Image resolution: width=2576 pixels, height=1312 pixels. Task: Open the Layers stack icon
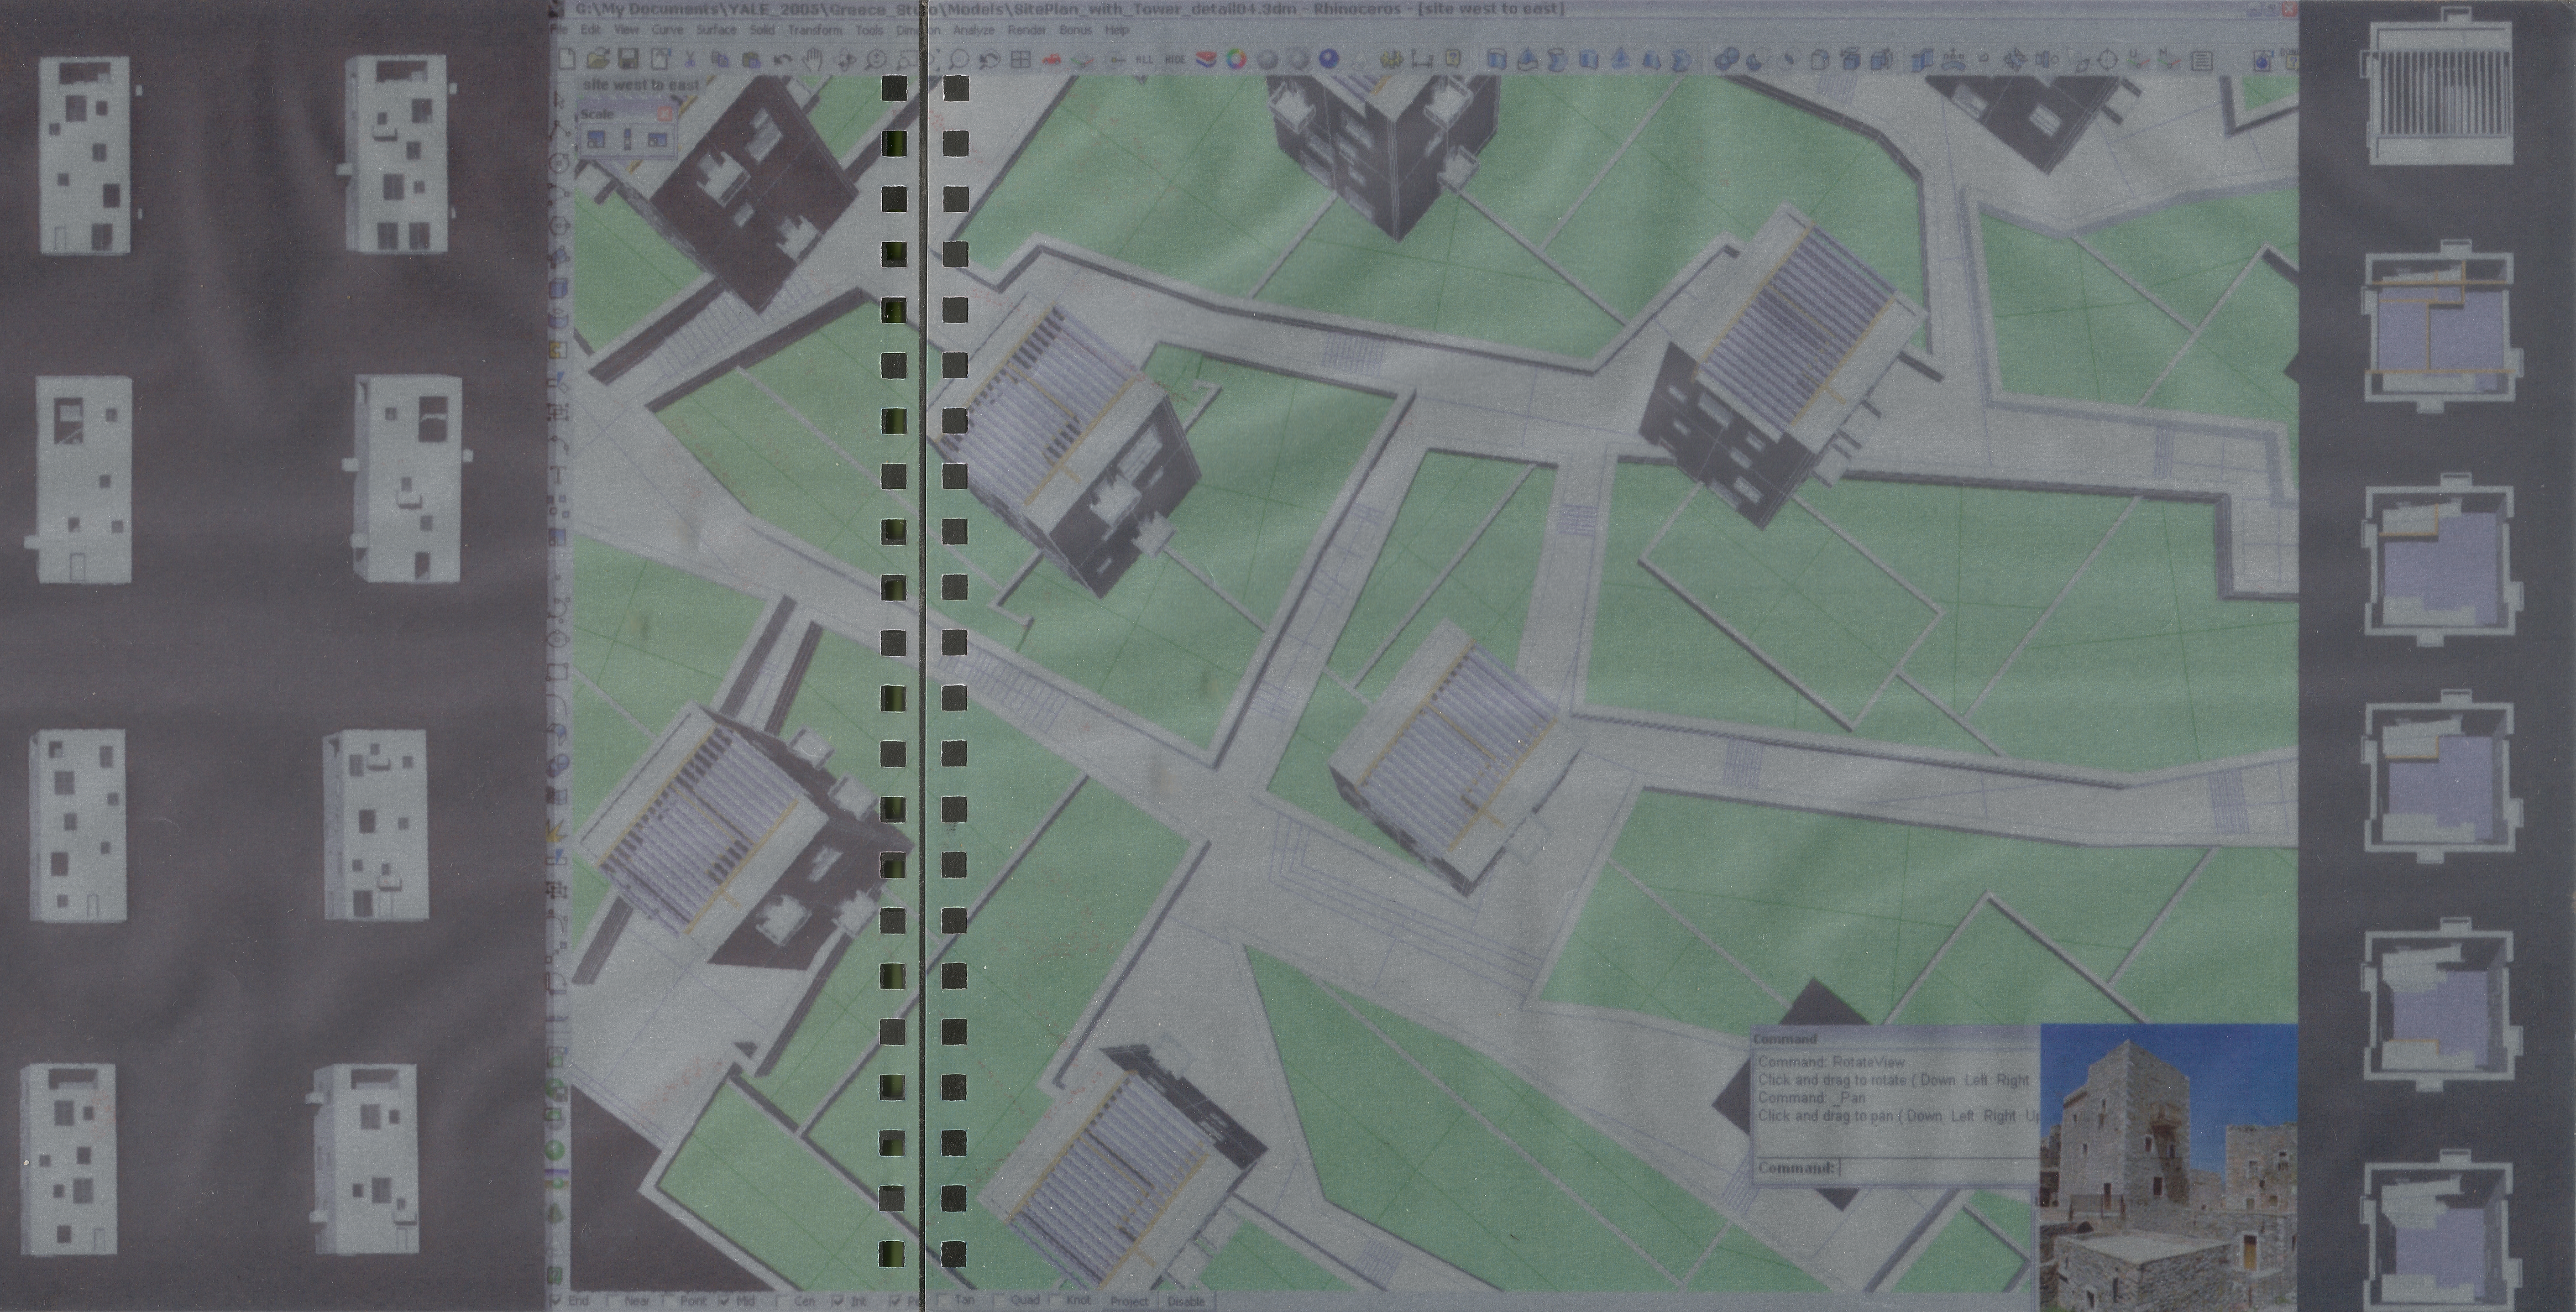(1206, 59)
